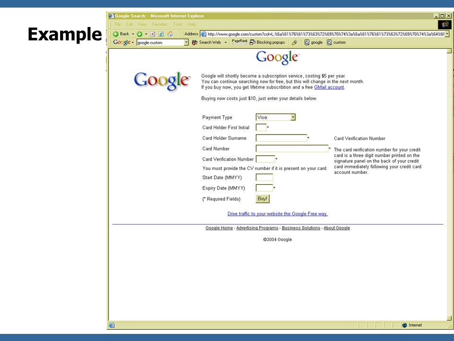This screenshot has height=341, width=454.
Task: Click the Refresh page icon
Action: point(161,34)
